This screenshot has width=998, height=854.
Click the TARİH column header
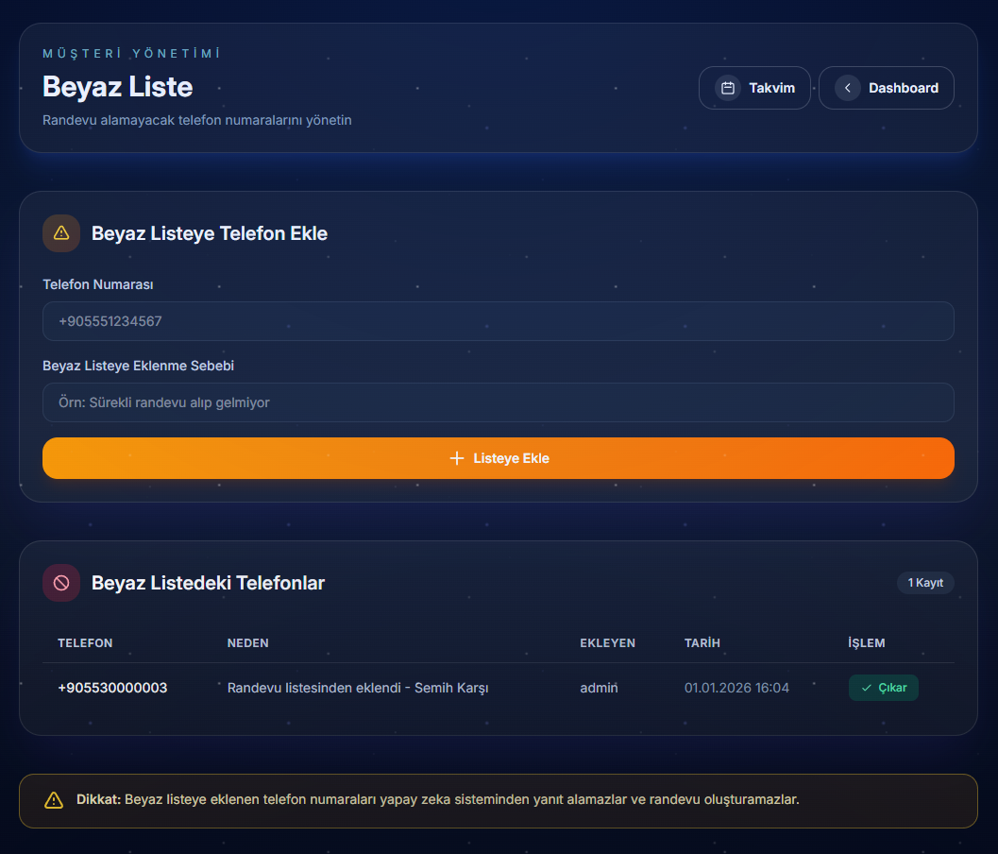(702, 643)
